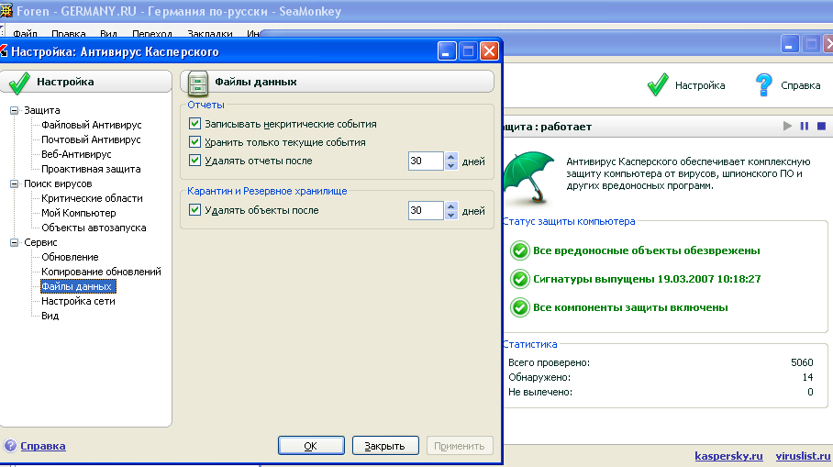The image size is (833, 467).
Task: Toggle Записывать некритические события checkbox
Action: [x=195, y=123]
